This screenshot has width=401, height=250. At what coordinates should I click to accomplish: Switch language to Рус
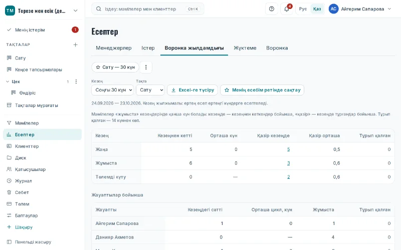coord(303,9)
